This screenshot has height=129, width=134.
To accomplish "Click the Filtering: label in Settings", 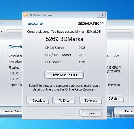I will click(14, 68).
